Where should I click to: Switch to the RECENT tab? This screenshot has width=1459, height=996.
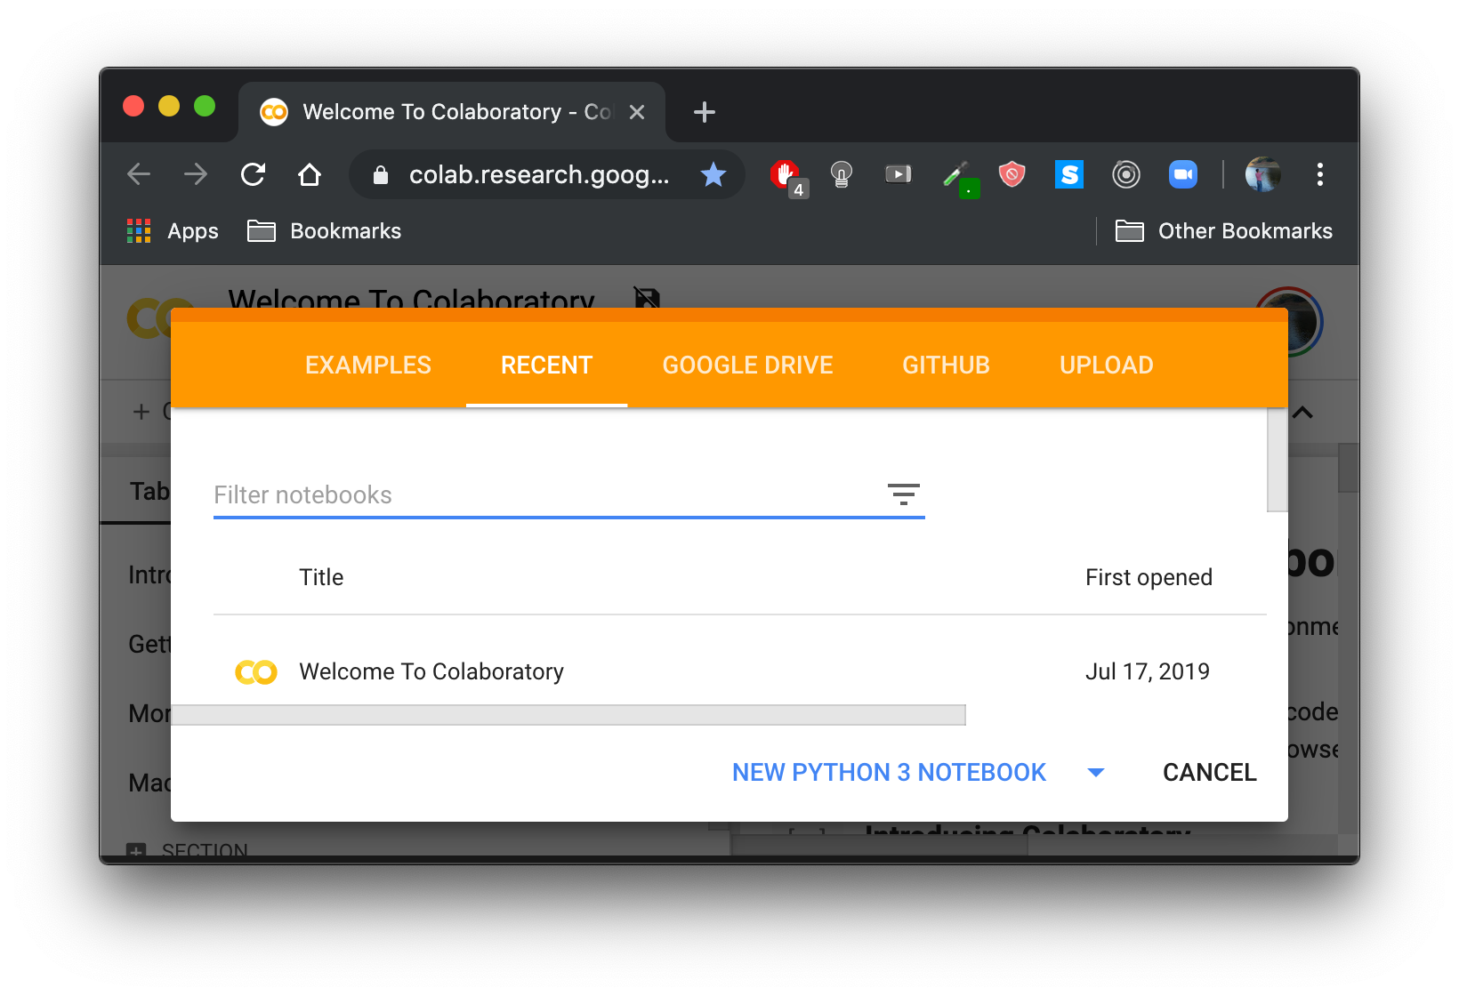pos(546,365)
